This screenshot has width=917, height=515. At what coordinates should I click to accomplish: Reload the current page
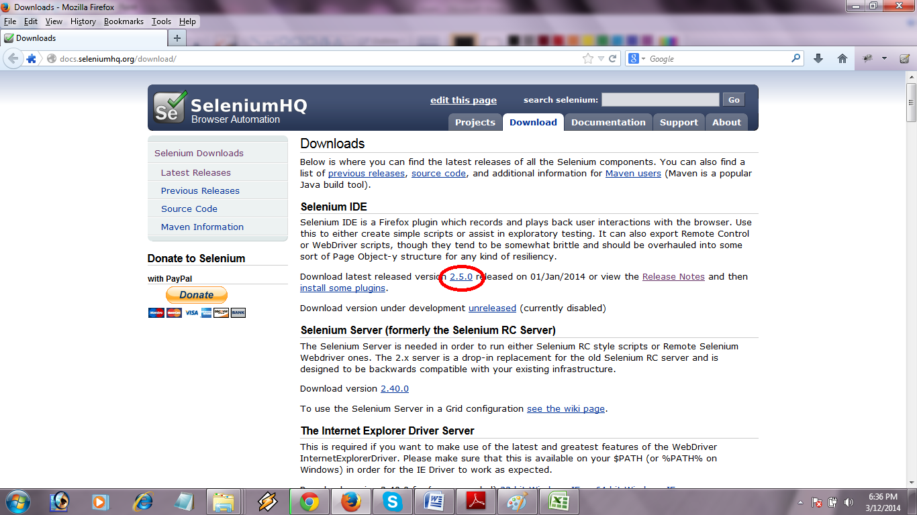pos(612,58)
